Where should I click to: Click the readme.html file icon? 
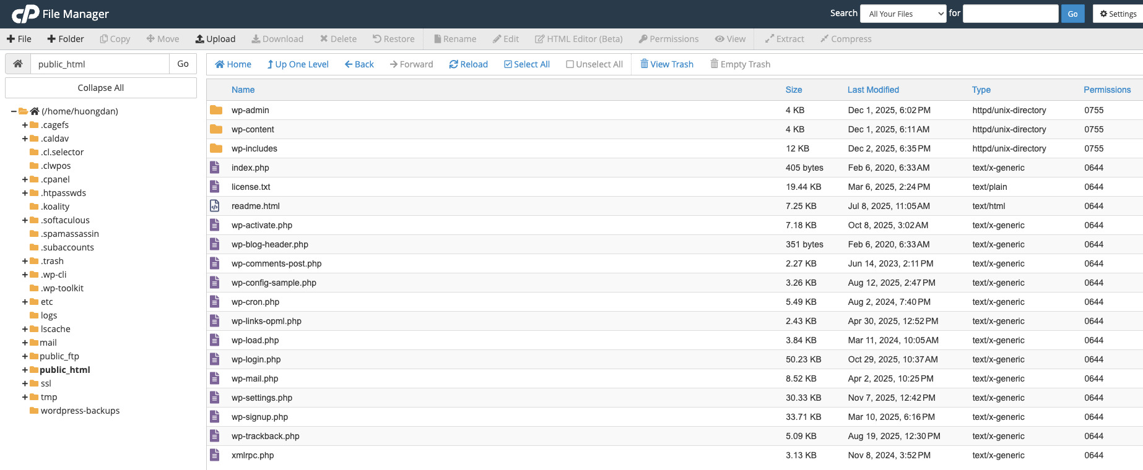point(215,206)
